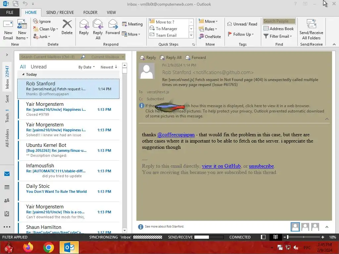339x254 pixels.
Task: Open the Quick Steps dialog launcher
Action: [x=193, y=45]
